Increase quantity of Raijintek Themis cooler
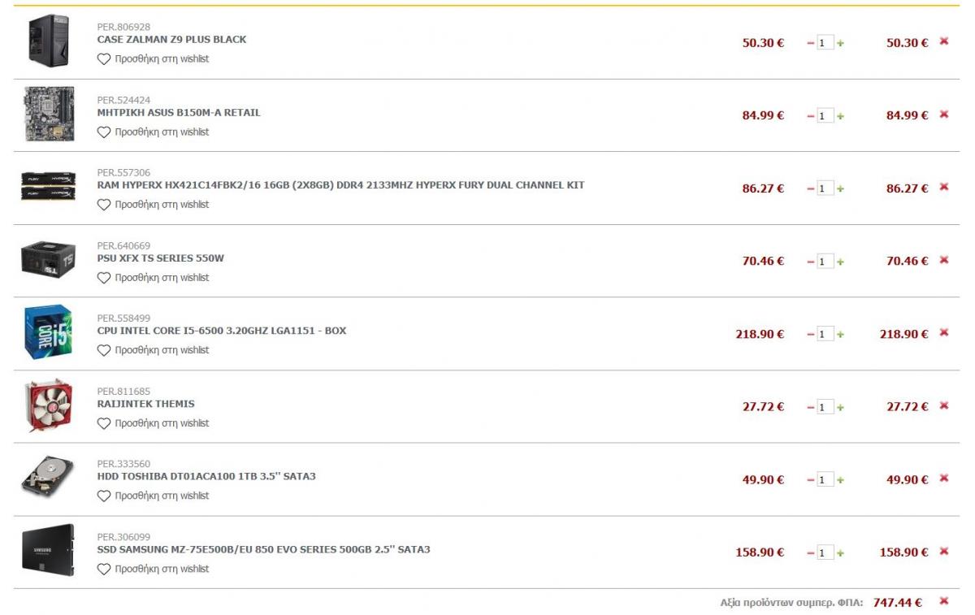Viewport: 975px width, 615px height. pos(840,408)
